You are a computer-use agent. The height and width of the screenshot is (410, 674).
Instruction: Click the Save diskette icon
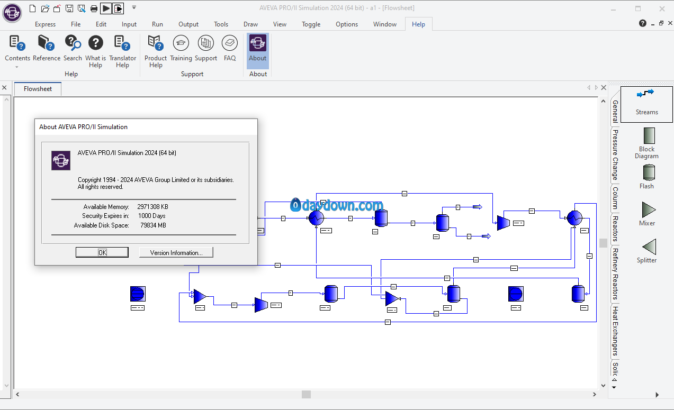click(x=69, y=8)
